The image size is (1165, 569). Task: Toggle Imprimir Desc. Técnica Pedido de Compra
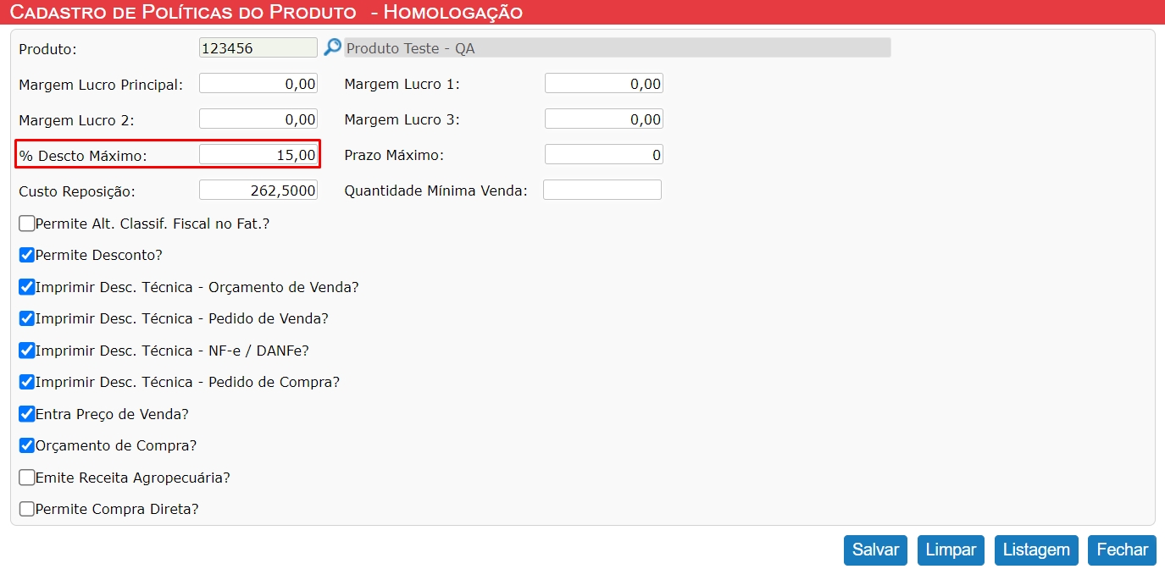click(27, 382)
